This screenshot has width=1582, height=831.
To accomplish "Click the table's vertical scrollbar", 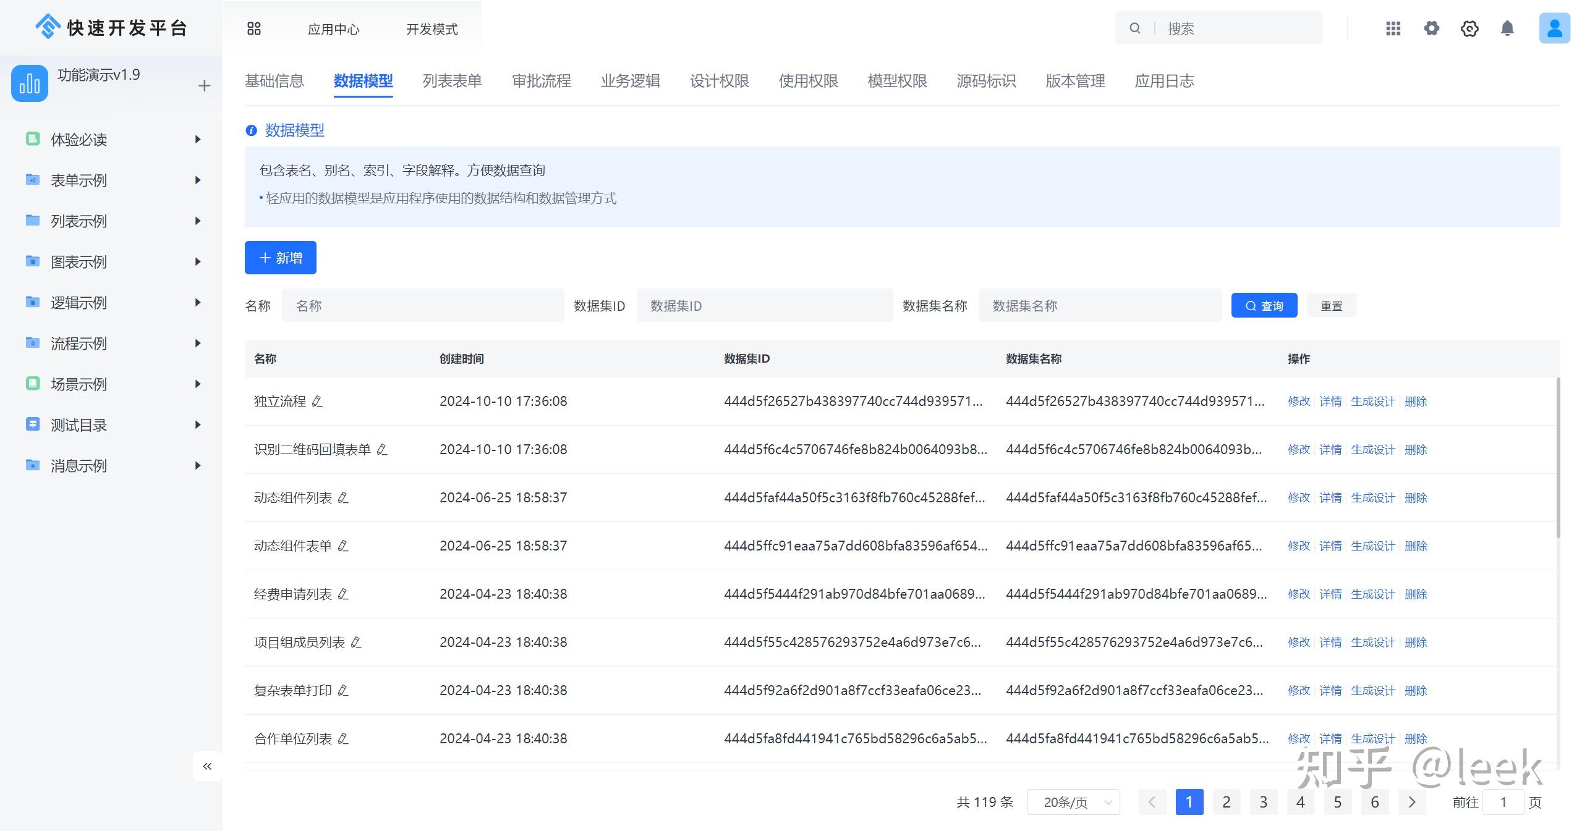I will click(1559, 457).
